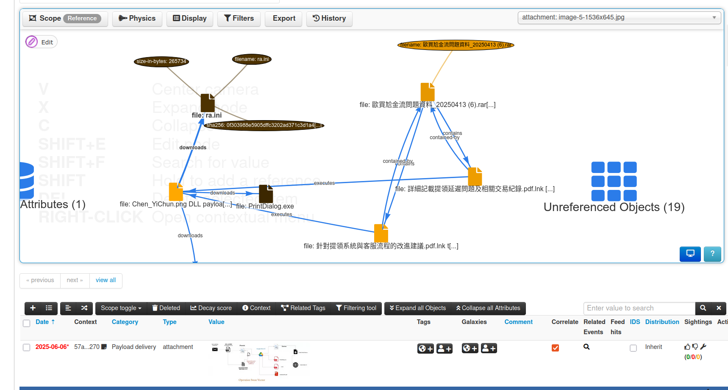The height and width of the screenshot is (390, 728).
Task: Open the Physics menu in graph toolbar
Action: (137, 19)
